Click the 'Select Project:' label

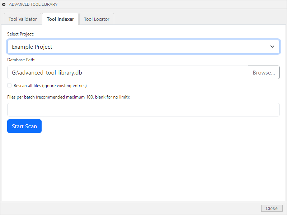coord(20,34)
